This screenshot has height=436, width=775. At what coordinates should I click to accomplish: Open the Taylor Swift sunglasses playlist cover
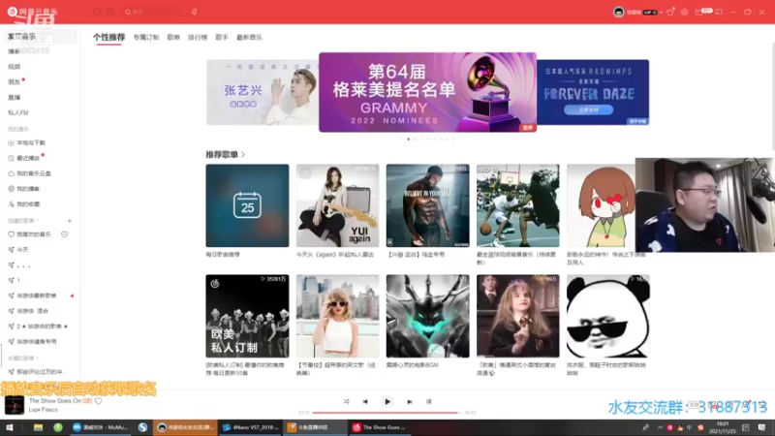pyautogui.click(x=337, y=317)
